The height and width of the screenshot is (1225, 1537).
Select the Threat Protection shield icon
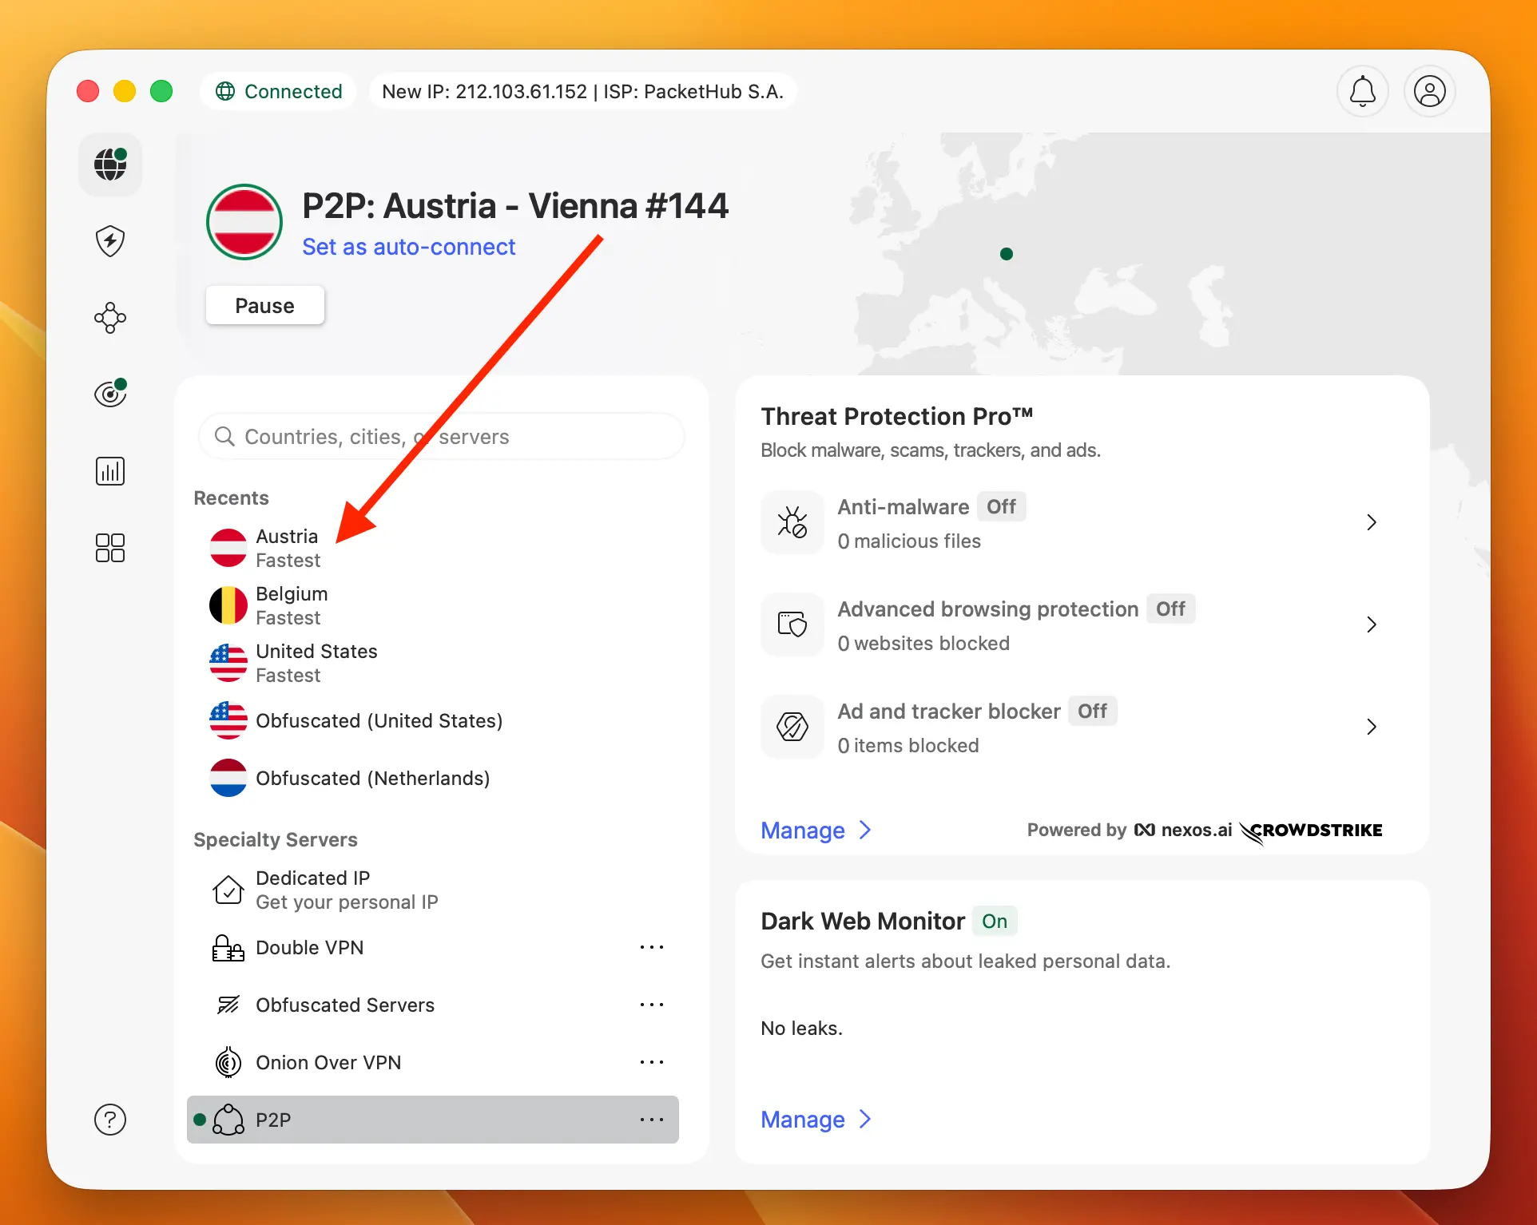click(x=109, y=240)
